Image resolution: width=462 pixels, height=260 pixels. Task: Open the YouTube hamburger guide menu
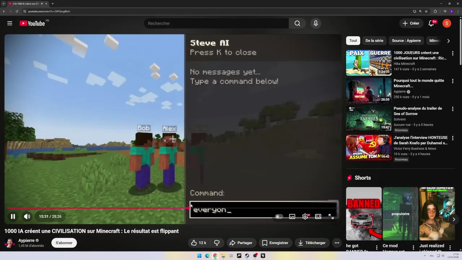[x=10, y=23]
